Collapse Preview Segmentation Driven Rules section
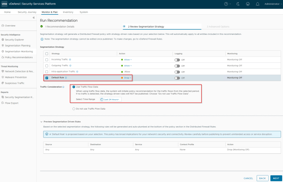This screenshot has height=182, width=283. click(41, 122)
